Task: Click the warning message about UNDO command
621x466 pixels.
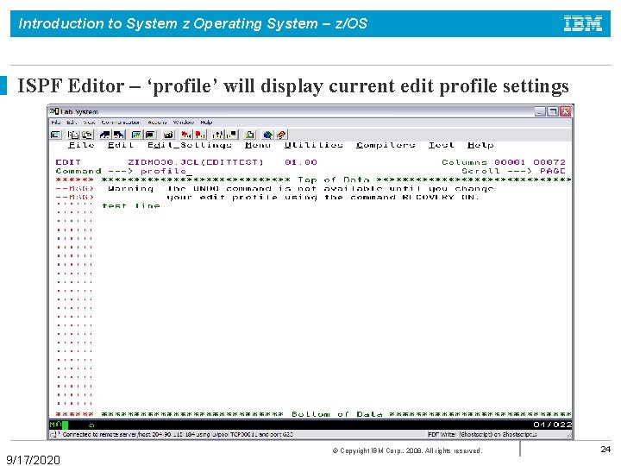Action: pyautogui.click(x=301, y=189)
